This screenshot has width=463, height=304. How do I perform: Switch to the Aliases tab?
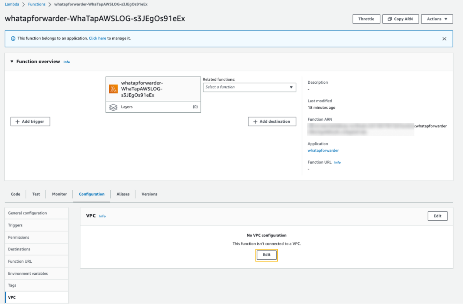point(123,194)
